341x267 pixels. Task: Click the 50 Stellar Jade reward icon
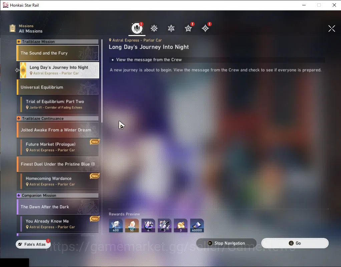point(132,225)
